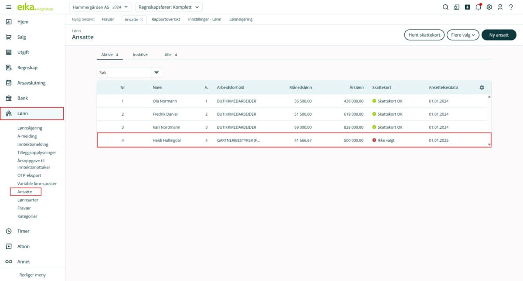Image resolution: width=523 pixels, height=281 pixels.
Task: Open the notifications bell icon
Action: coord(478,7)
